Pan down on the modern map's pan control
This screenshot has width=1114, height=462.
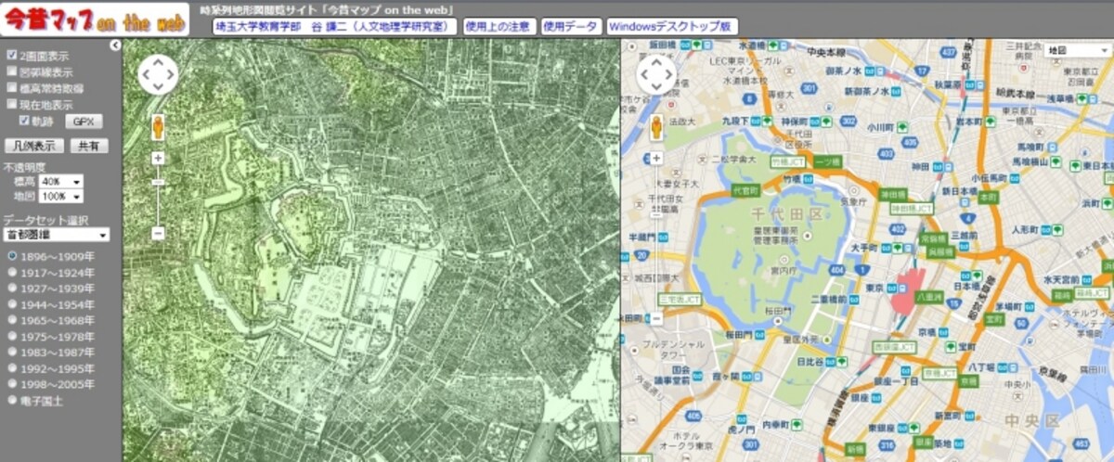pos(657,87)
